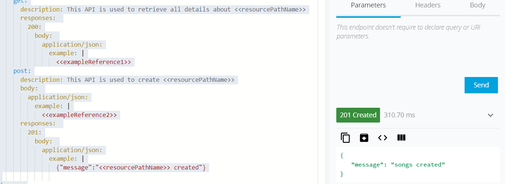The height and width of the screenshot is (184, 505).
Task: Click the <<exampleReference2>> placeholder in the editor
Action: 79,115
